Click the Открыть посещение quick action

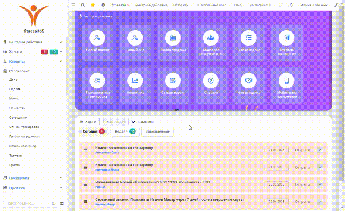click(x=287, y=43)
